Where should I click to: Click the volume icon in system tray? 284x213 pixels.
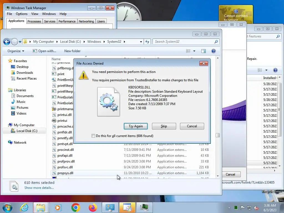pyautogui.click(x=256, y=208)
